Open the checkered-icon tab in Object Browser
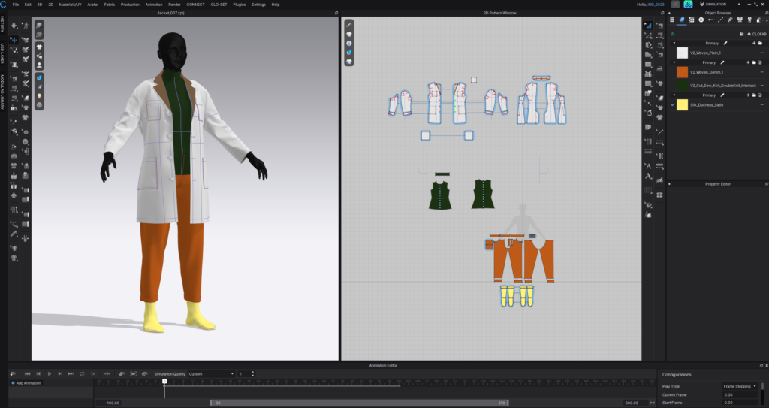The image size is (769, 408). [x=692, y=20]
